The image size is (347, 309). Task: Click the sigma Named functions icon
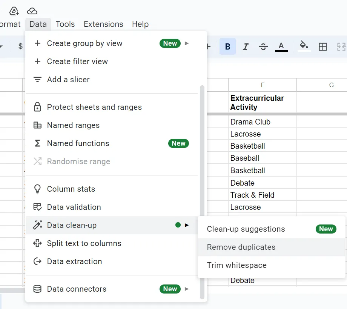pos(37,143)
